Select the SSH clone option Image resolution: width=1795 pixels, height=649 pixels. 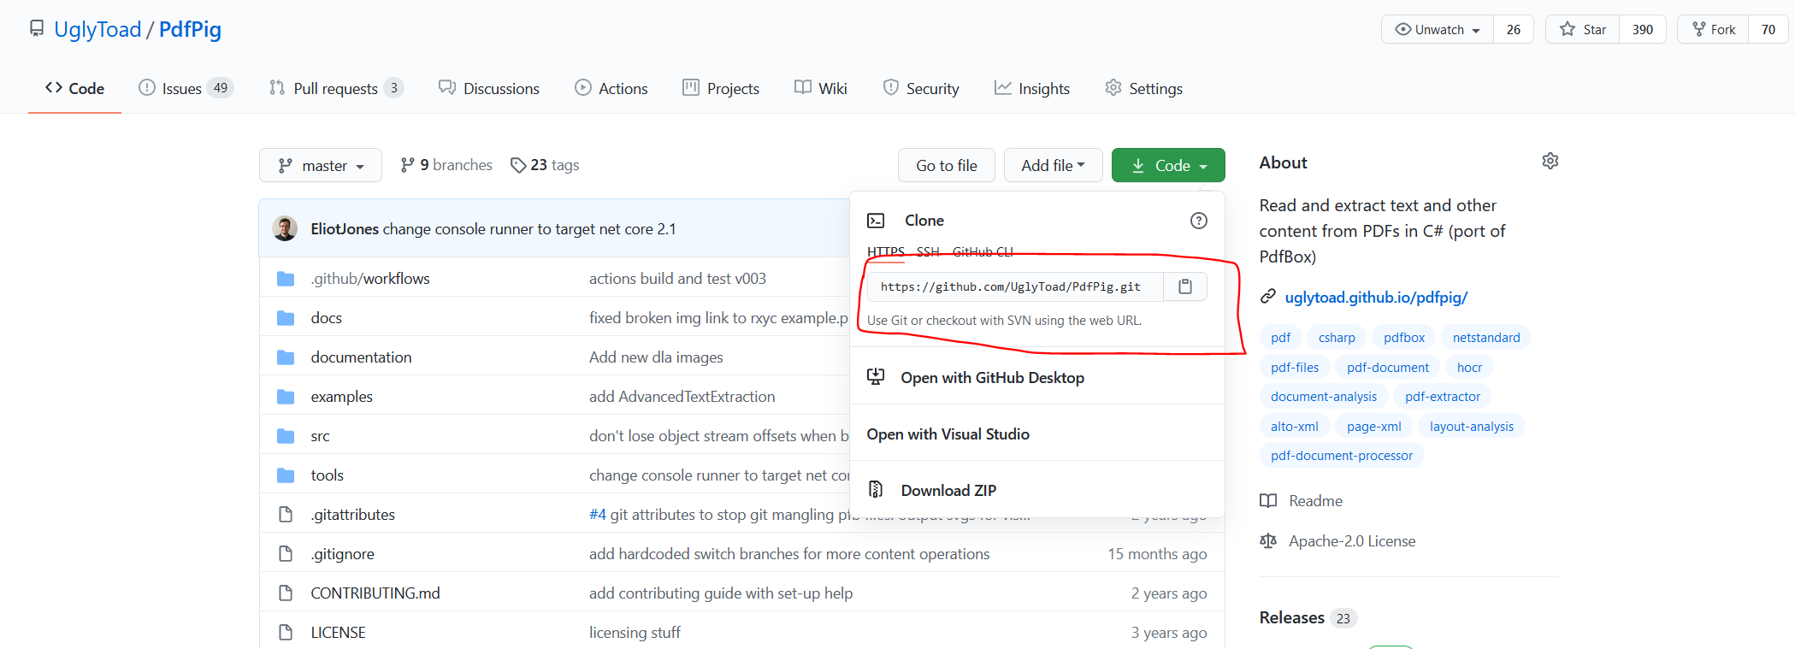click(928, 251)
